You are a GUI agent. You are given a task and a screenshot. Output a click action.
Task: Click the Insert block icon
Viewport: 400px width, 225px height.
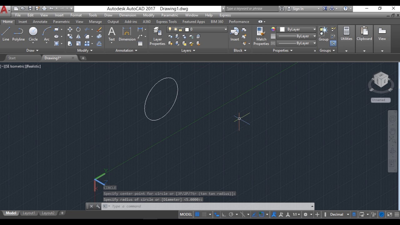[235, 34]
